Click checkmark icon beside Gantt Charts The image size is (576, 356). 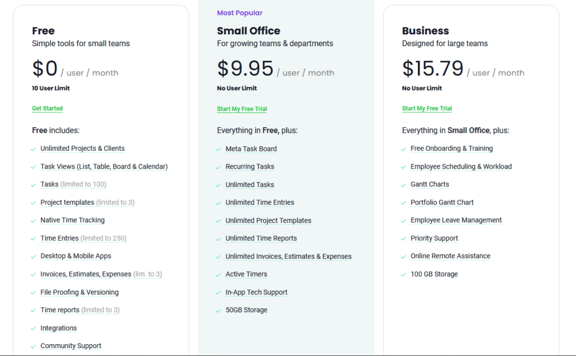(x=404, y=185)
